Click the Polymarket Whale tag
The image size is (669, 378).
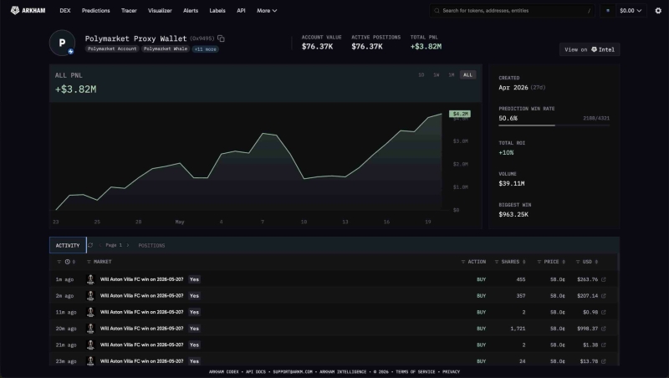(x=166, y=49)
